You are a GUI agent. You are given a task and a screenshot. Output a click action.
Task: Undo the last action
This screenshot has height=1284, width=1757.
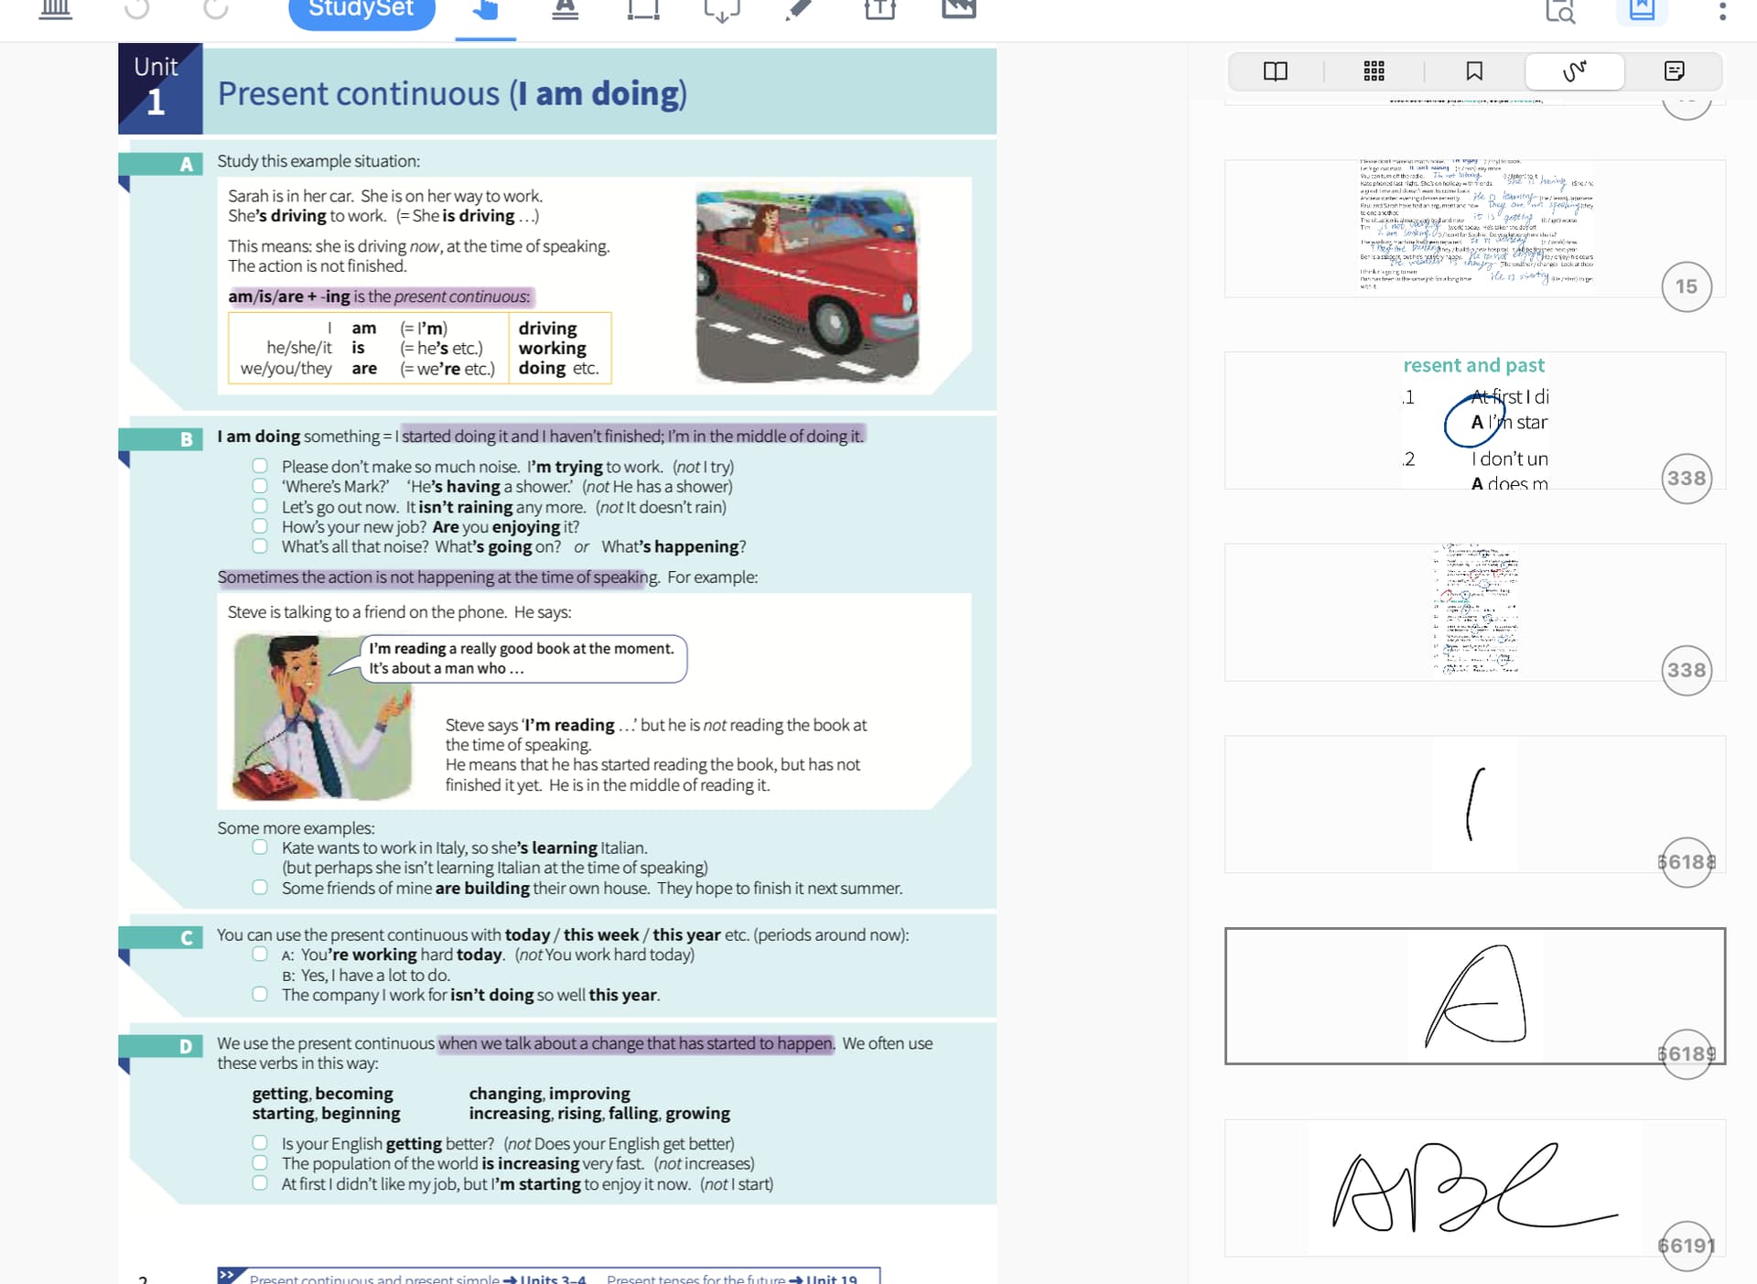tap(136, 9)
